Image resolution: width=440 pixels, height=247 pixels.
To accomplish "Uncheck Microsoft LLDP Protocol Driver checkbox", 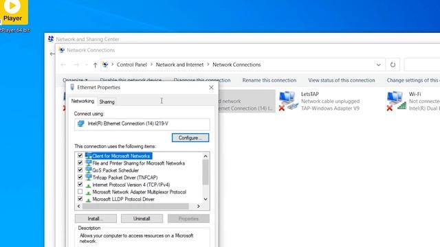I will click(x=80, y=198).
